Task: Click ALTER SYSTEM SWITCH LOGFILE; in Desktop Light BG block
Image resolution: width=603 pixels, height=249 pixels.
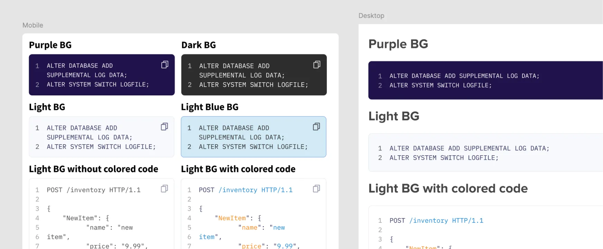Action: coord(444,158)
